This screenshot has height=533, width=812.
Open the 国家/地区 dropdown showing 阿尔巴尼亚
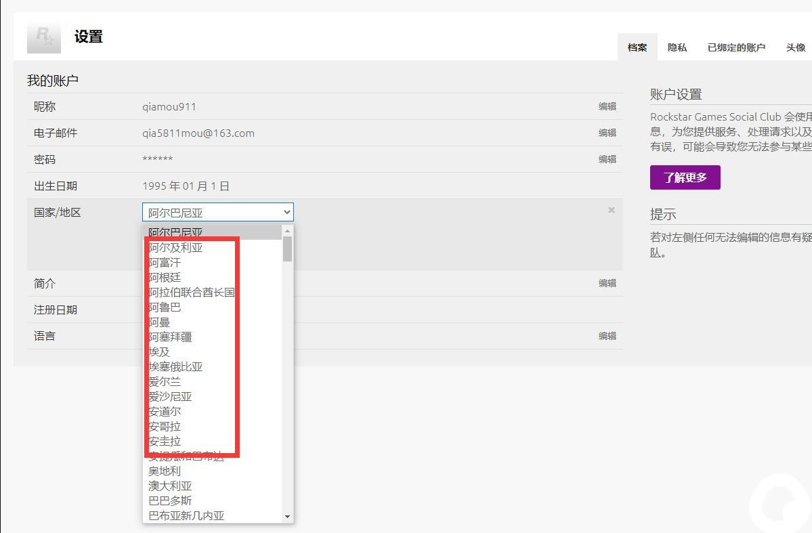coord(218,213)
